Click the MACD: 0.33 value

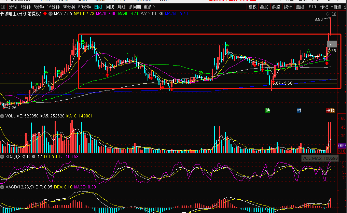point(85,187)
